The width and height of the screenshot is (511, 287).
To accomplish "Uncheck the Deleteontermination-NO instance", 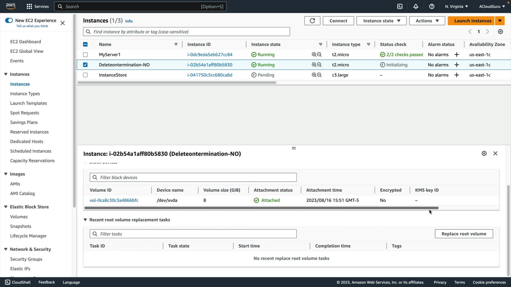I will [x=85, y=65].
